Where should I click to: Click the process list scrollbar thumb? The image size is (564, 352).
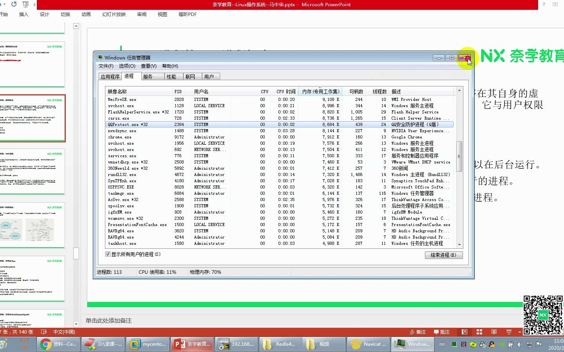(x=459, y=156)
